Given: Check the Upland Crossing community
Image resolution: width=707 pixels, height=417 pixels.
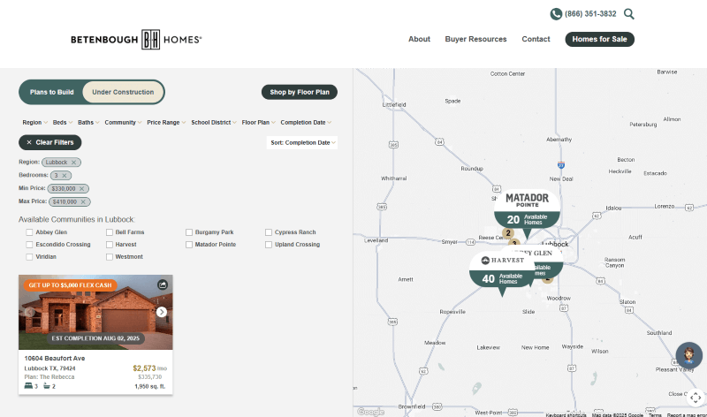Looking at the screenshot, I should coord(269,245).
